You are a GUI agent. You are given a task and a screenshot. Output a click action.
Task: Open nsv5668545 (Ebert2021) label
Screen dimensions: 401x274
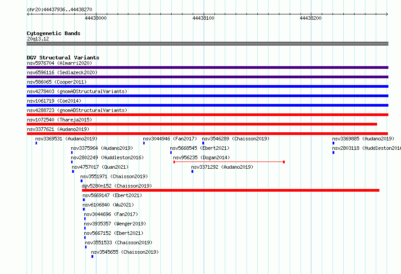click(200, 148)
